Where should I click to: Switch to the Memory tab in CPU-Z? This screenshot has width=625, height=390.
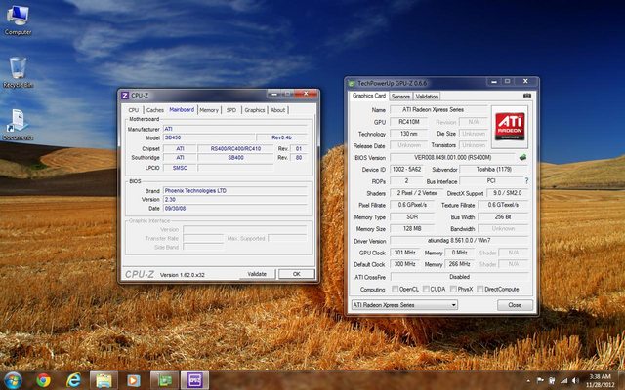click(209, 110)
